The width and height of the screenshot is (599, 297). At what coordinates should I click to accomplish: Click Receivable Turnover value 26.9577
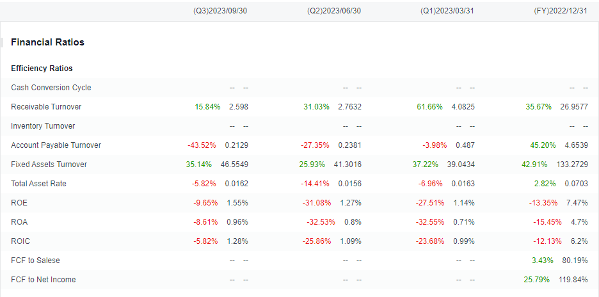point(574,107)
